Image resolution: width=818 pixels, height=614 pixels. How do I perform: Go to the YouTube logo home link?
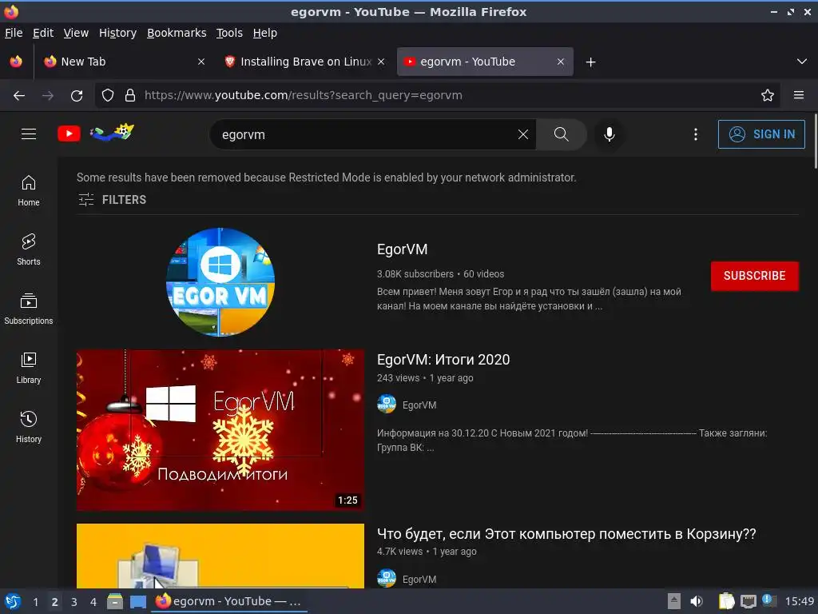(x=69, y=134)
